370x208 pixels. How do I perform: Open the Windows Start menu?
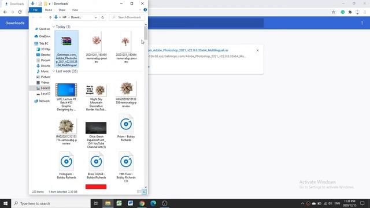[x=5, y=203]
